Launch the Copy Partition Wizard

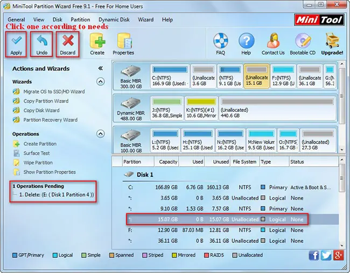point(46,101)
